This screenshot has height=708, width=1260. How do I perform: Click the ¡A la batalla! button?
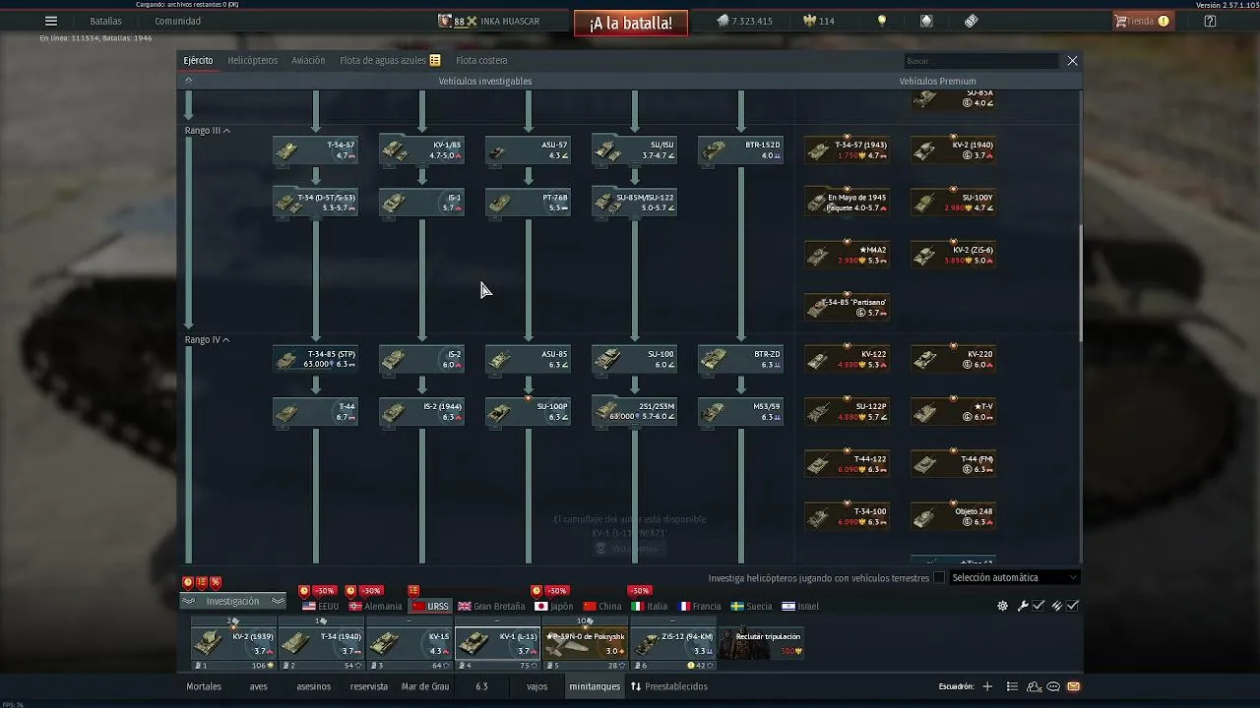click(x=631, y=23)
